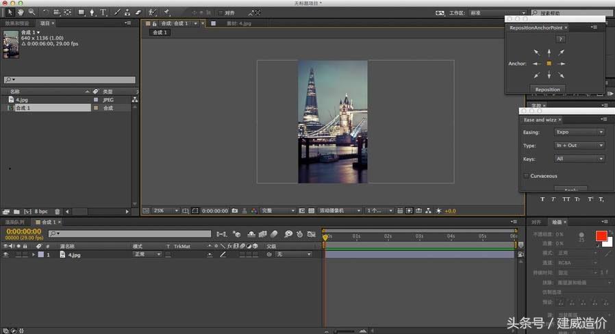Select the Eraser tool

138,12
